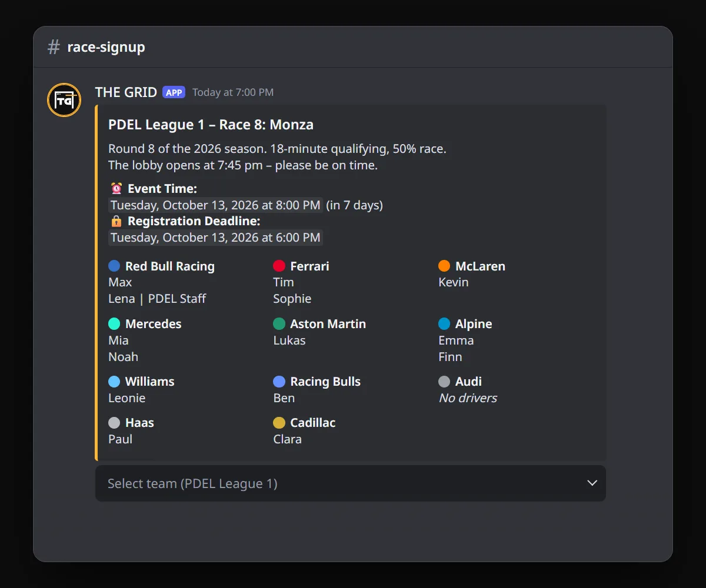Click the teal Mercedes team circle
The height and width of the screenshot is (588, 706).
(114, 324)
